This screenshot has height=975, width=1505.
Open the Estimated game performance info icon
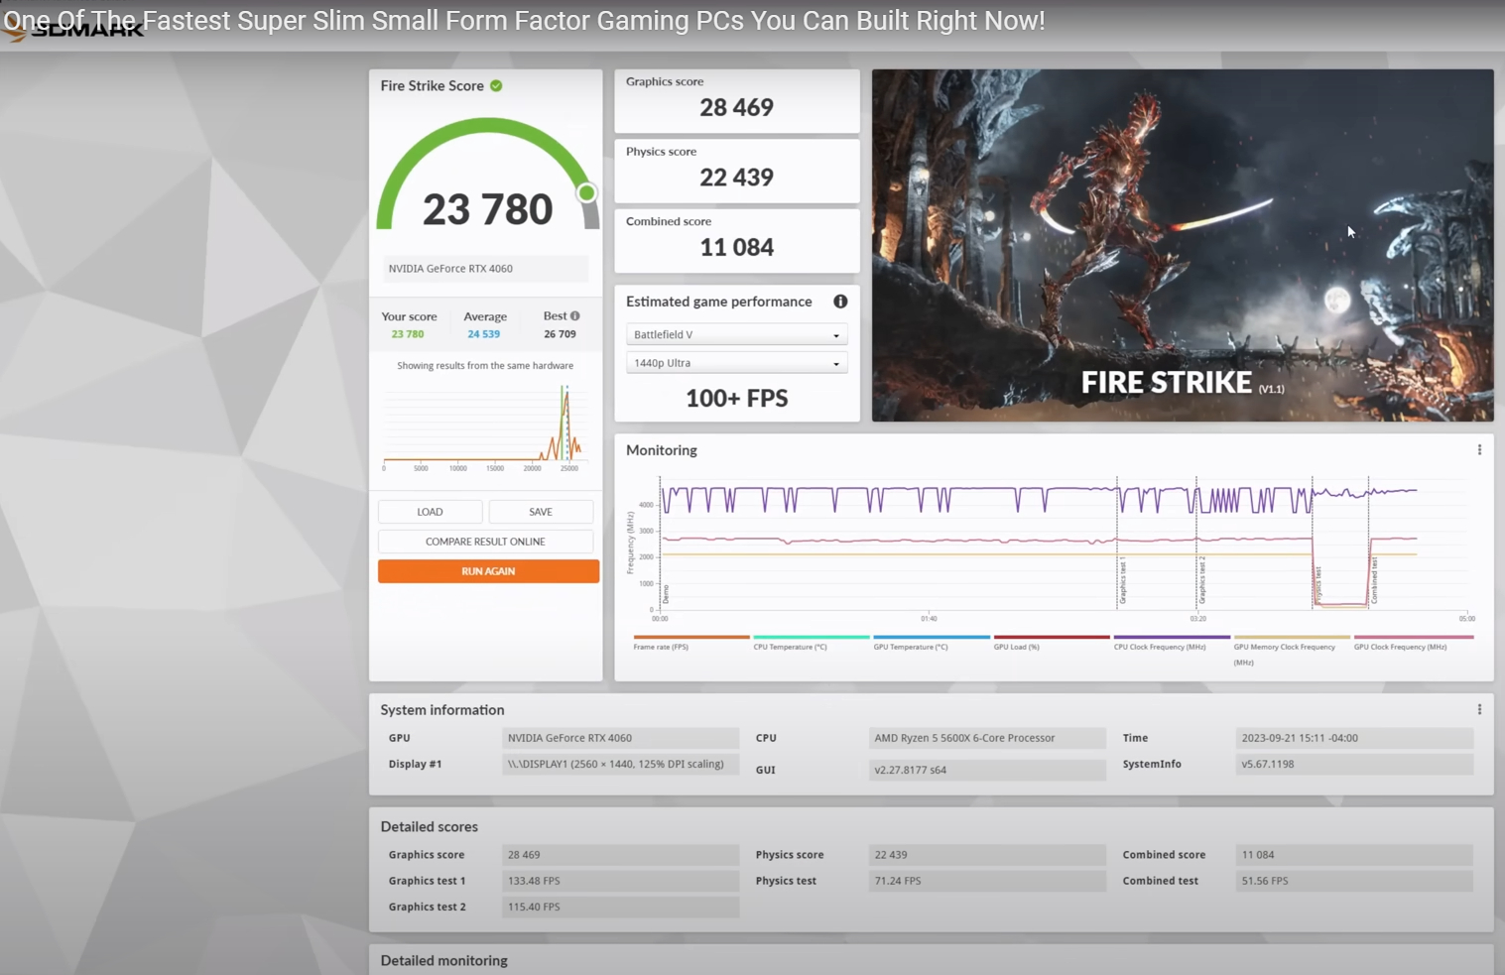click(x=840, y=302)
